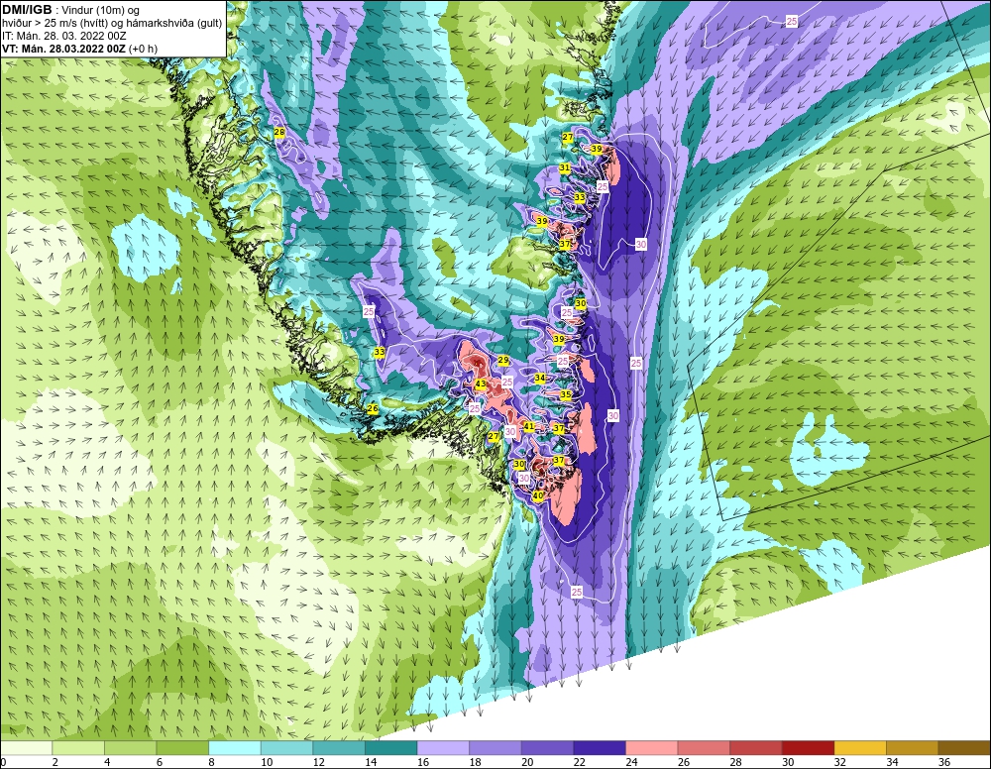991x769 pixels.
Task: Pick the 22–24 m/s dark indigo legend swatch
Action: point(600,748)
